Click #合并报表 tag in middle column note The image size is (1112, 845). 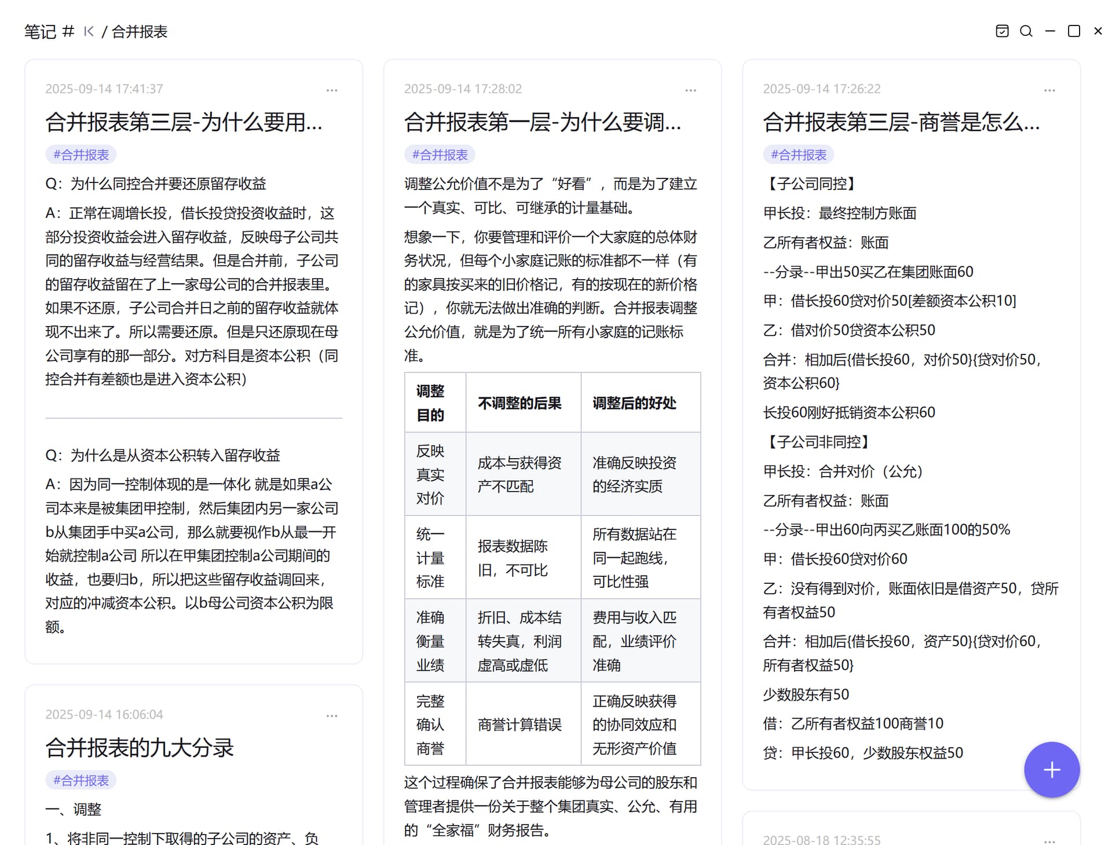440,155
